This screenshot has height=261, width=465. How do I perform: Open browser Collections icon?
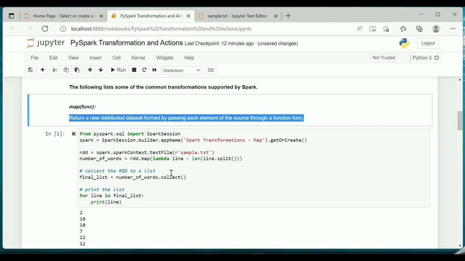click(x=420, y=29)
